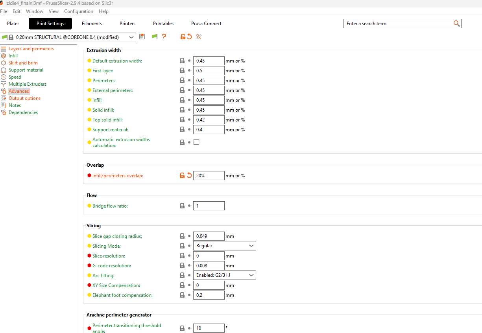Image resolution: width=482 pixels, height=333 pixels.
Task: Click the orange question mark help icon
Action: (164, 37)
